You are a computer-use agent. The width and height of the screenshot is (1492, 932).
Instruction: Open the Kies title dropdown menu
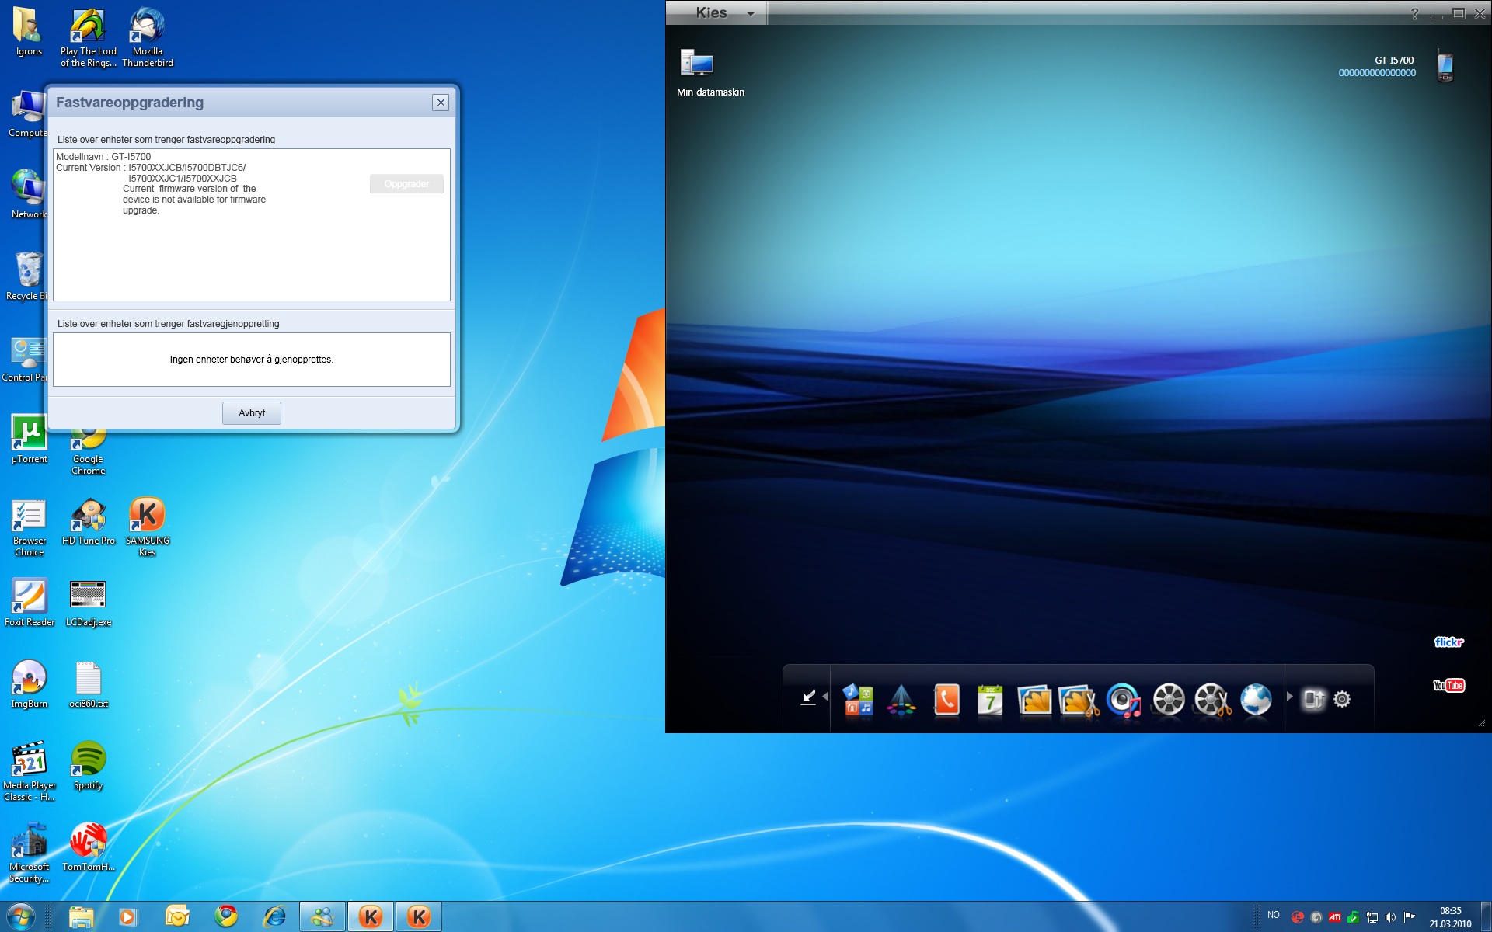pos(750,14)
